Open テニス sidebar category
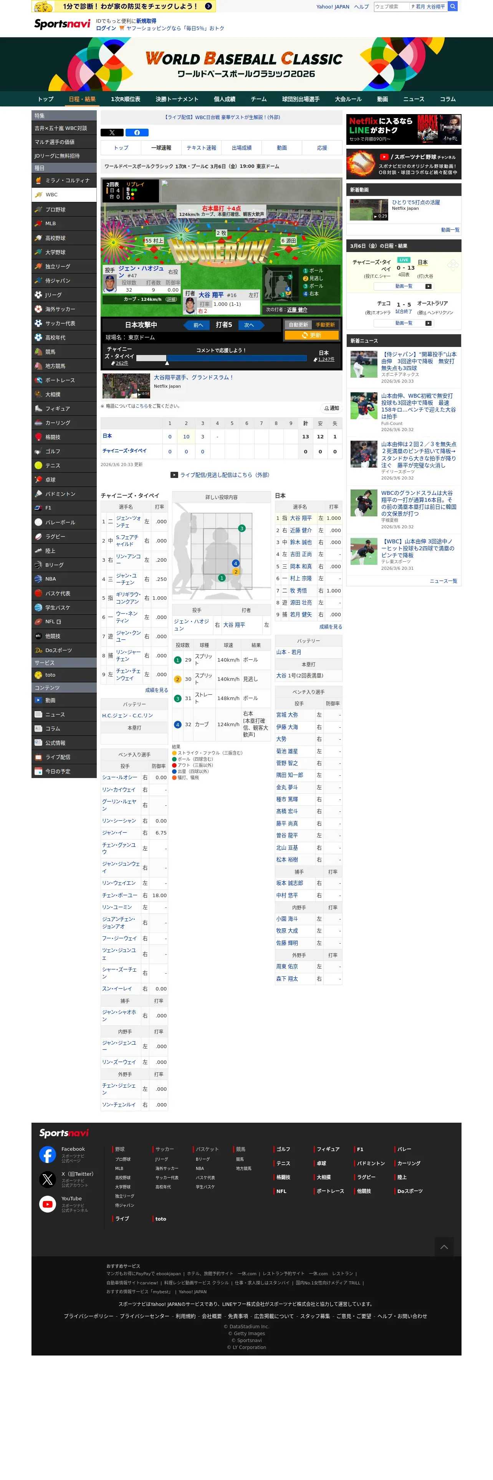The image size is (493, 1480). pyautogui.click(x=64, y=465)
